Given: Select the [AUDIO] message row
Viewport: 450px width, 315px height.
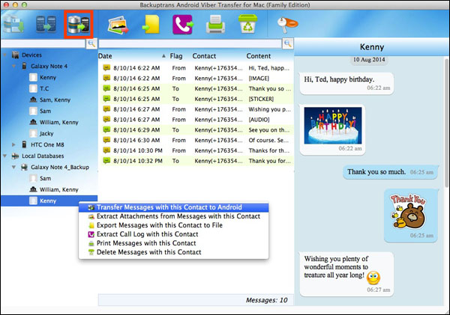Looking at the screenshot, I should (x=197, y=120).
